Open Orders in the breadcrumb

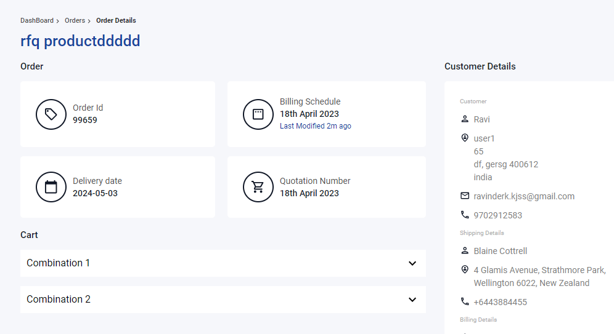point(75,20)
